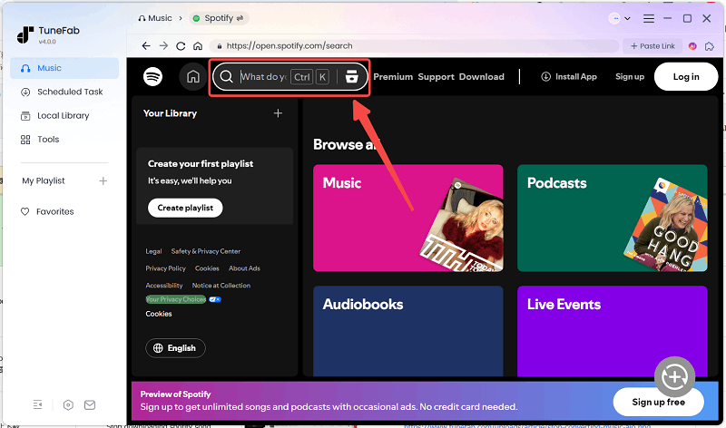
Task: Click the floating convert add button
Action: pyautogui.click(x=674, y=375)
